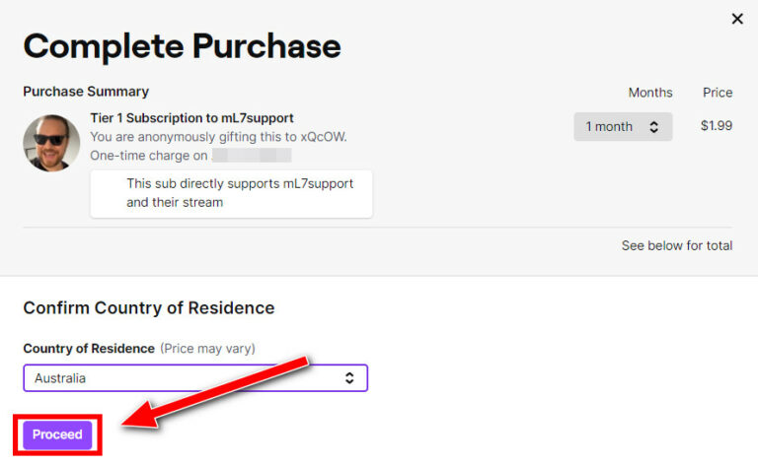Viewport: 758px width, 466px height.
Task: Select the Purchase Summary label
Action: (x=86, y=92)
